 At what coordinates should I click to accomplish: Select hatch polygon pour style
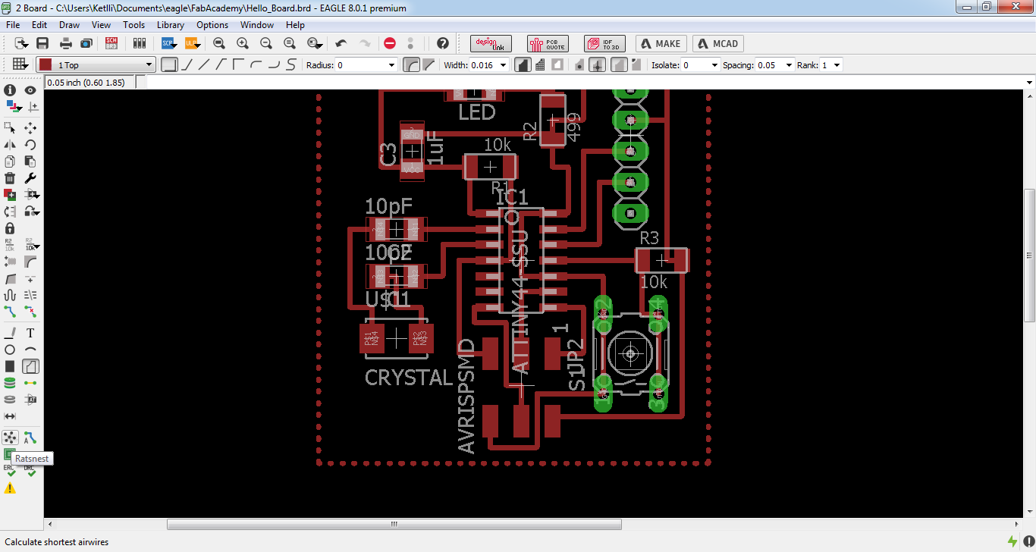coord(541,65)
